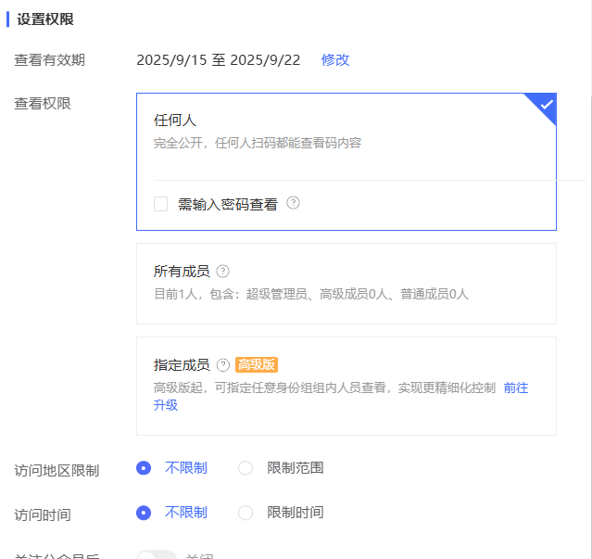Screen dimensions: 592x559
Task: Click the date range 2025/9/15 至 2025/9/22
Action: coord(218,59)
